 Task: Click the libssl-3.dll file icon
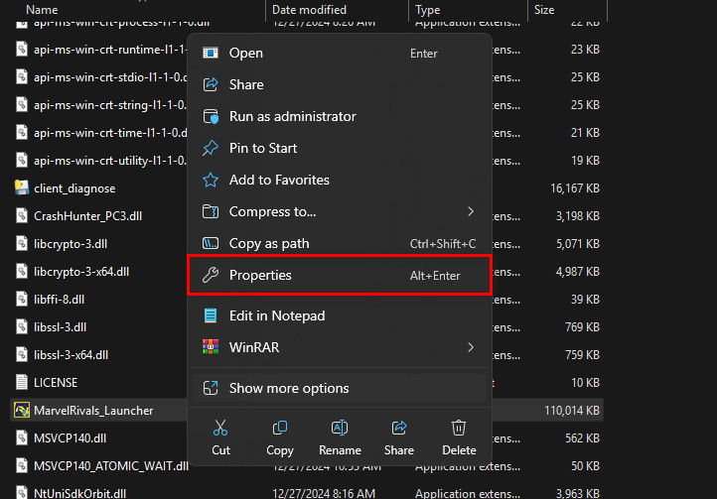pos(22,327)
